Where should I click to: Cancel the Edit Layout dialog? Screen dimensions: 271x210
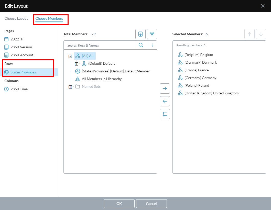[151, 204]
